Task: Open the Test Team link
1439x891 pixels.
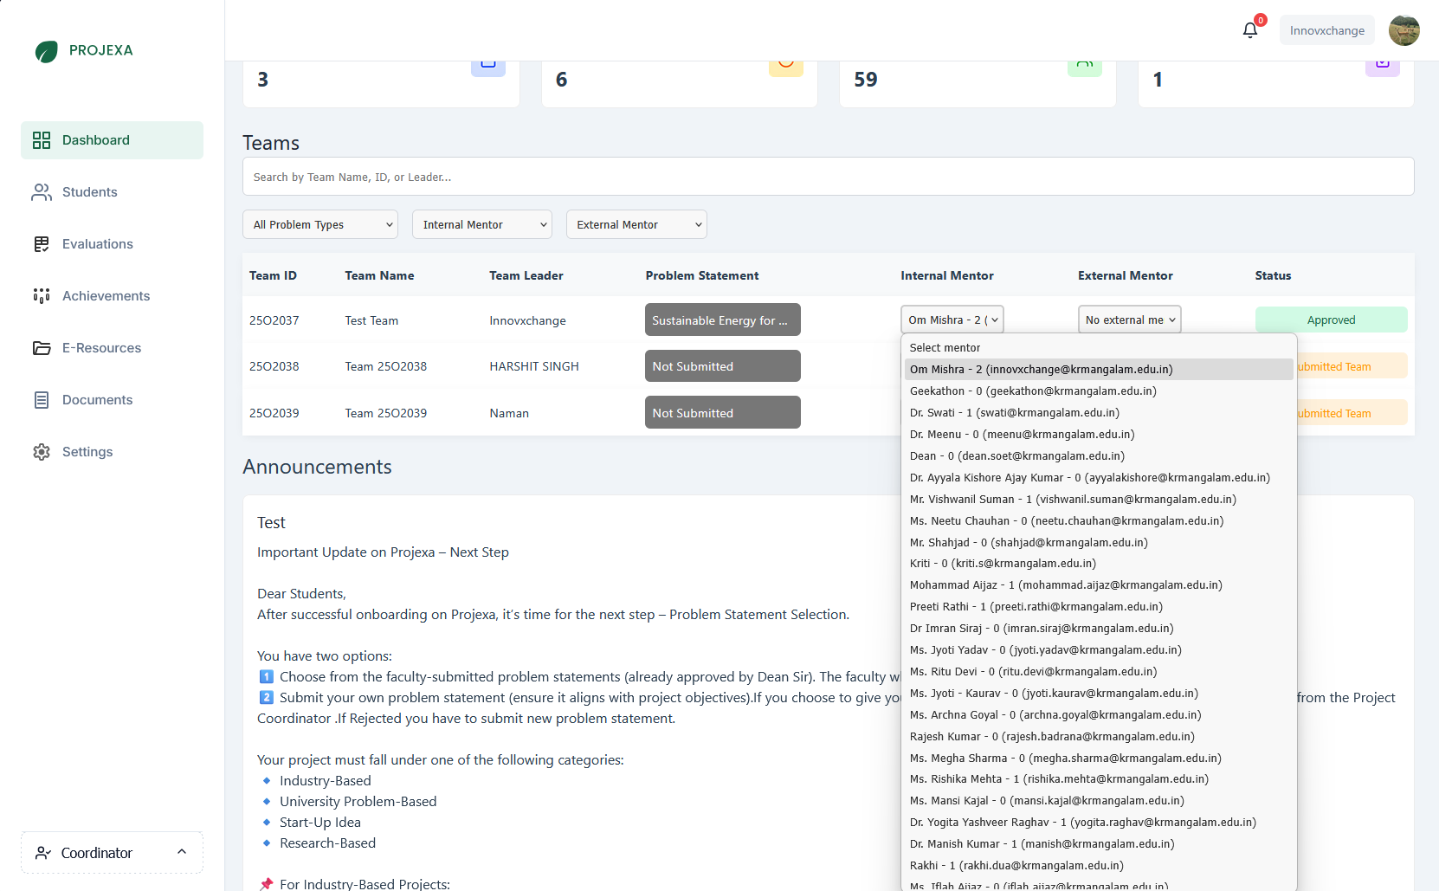Action: pyautogui.click(x=371, y=320)
